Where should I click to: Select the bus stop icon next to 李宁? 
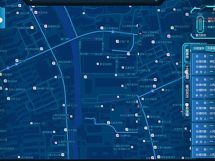(x=153, y=91)
